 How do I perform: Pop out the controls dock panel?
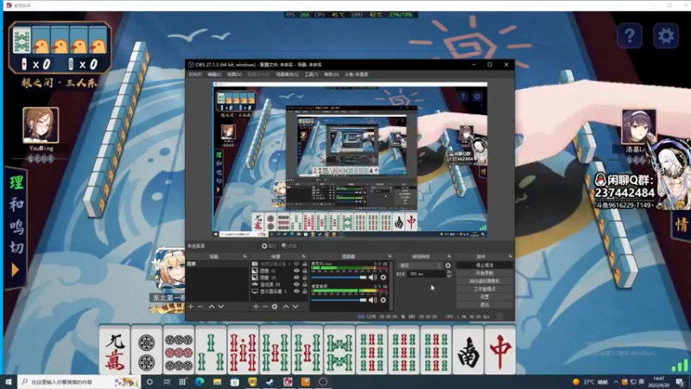click(x=510, y=256)
